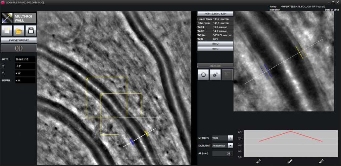Expand the ROI 3 measurements section

[x=215, y=49]
